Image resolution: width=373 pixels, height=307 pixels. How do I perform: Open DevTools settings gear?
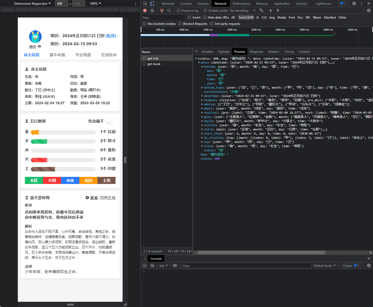pyautogui.click(x=354, y=3)
